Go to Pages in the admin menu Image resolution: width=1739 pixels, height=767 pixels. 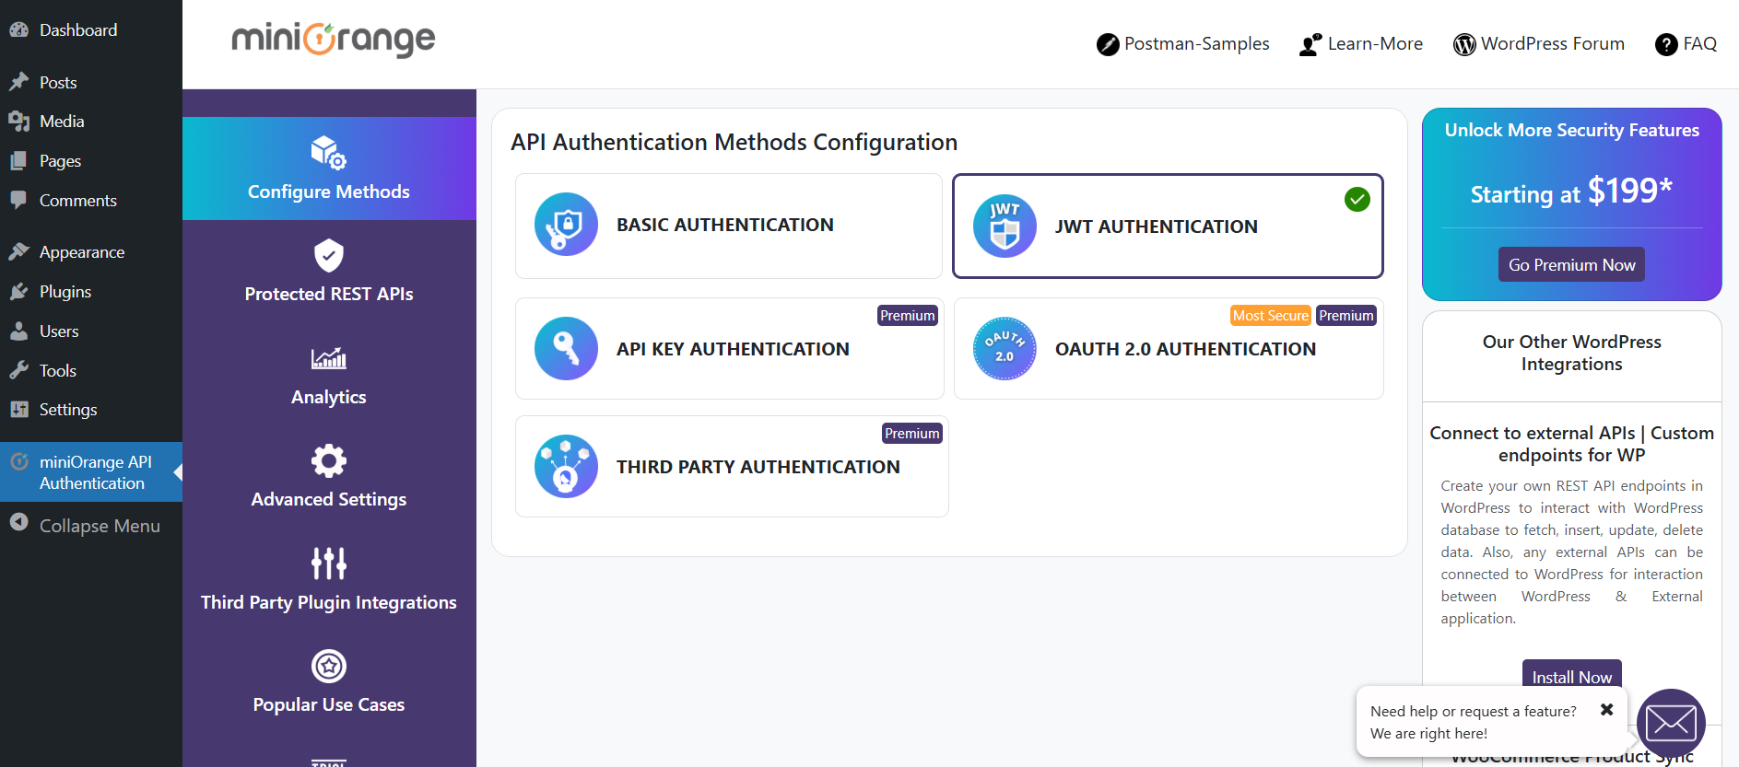pos(91,160)
